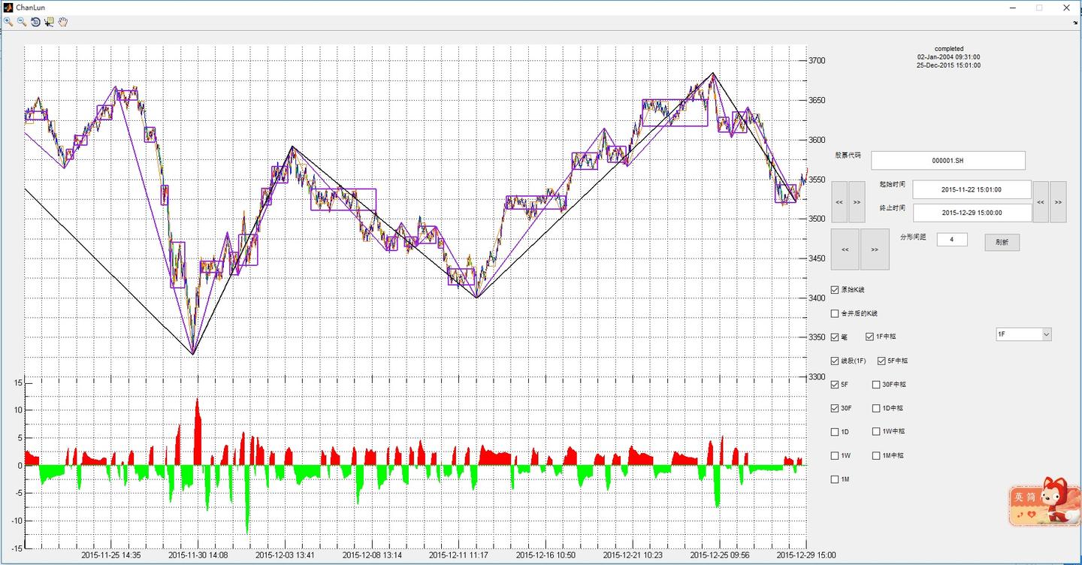Disable the 5F中枢 checkbox
The width and height of the screenshot is (1082, 565).
881,361
